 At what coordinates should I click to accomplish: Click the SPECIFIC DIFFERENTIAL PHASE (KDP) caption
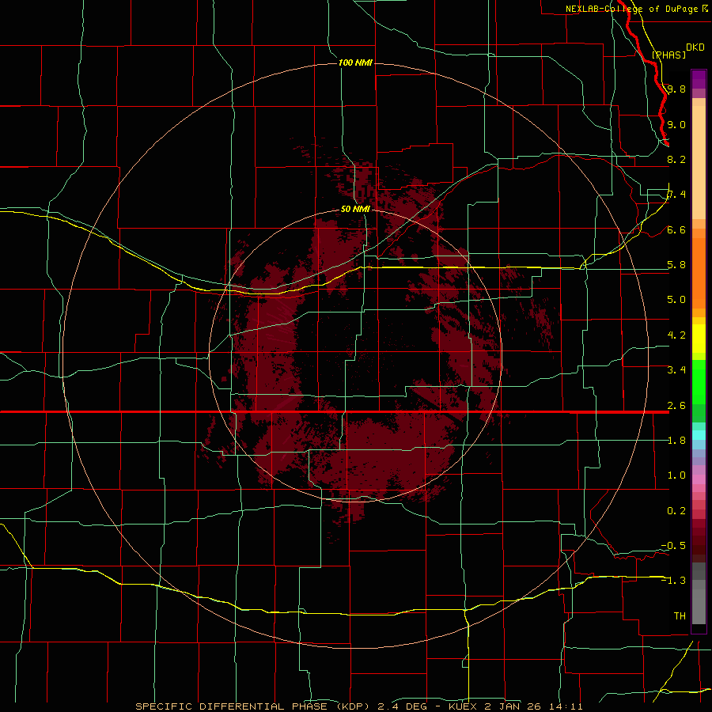click(x=253, y=706)
